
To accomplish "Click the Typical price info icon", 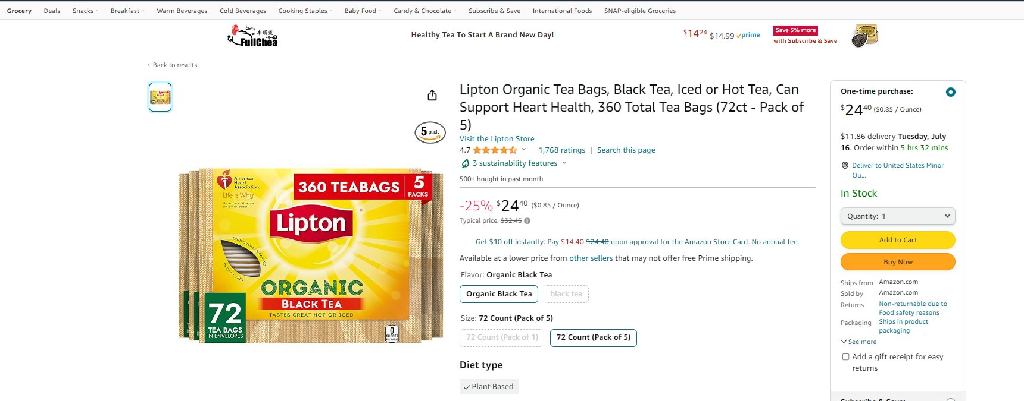I will point(527,221).
